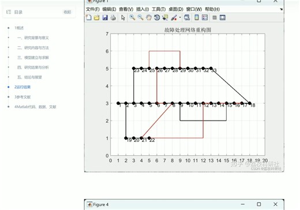Open the 工具(T) menu
300x210 pixels.
tap(159, 9)
